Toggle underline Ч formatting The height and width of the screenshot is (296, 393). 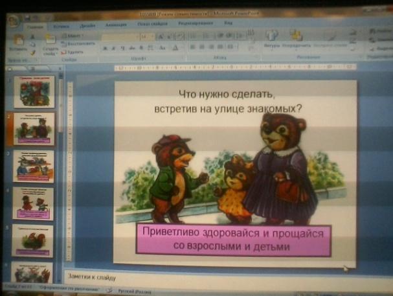[122, 48]
